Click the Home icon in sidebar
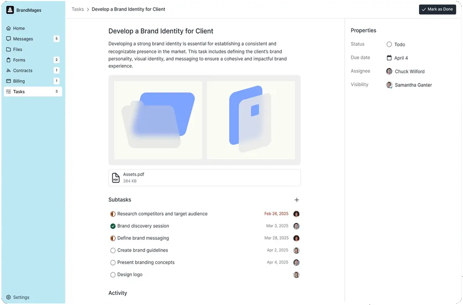Screen dimensions: 463x305 (9, 28)
